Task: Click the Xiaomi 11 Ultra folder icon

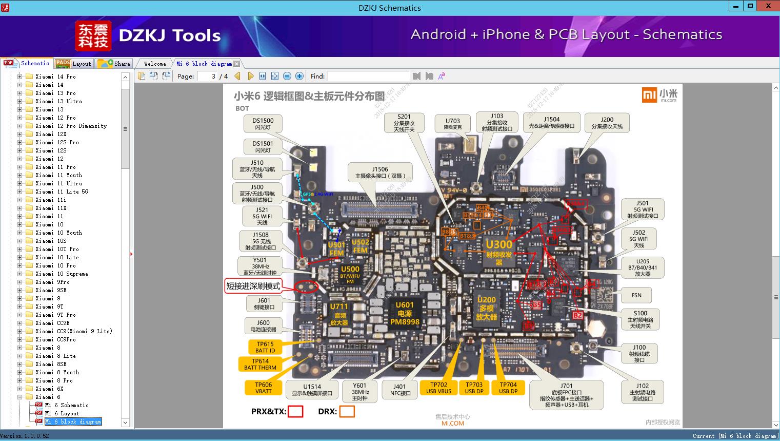Action: tap(29, 183)
